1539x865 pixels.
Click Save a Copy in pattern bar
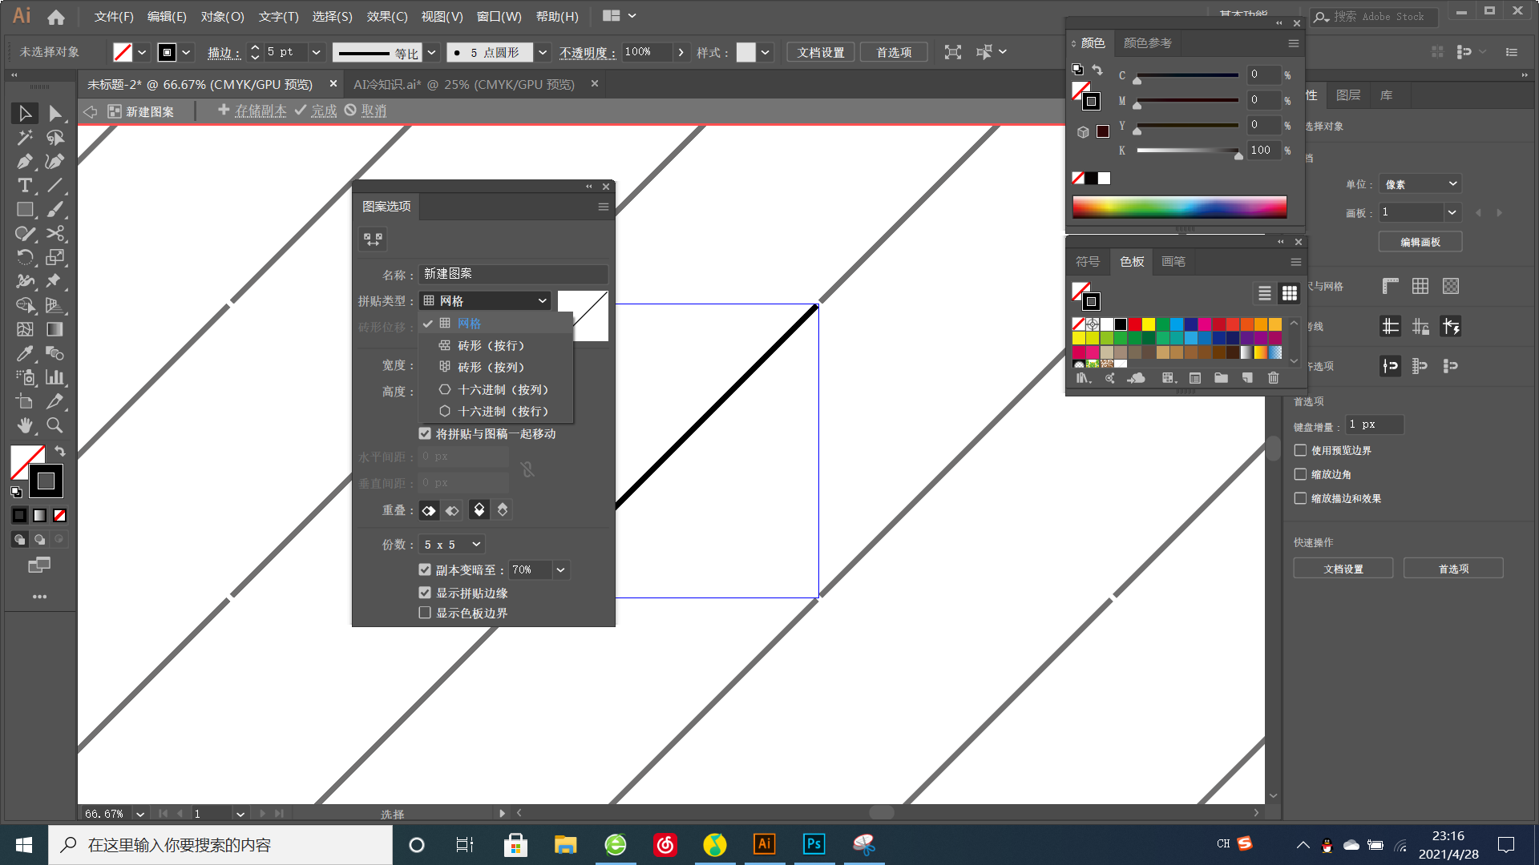(x=252, y=111)
